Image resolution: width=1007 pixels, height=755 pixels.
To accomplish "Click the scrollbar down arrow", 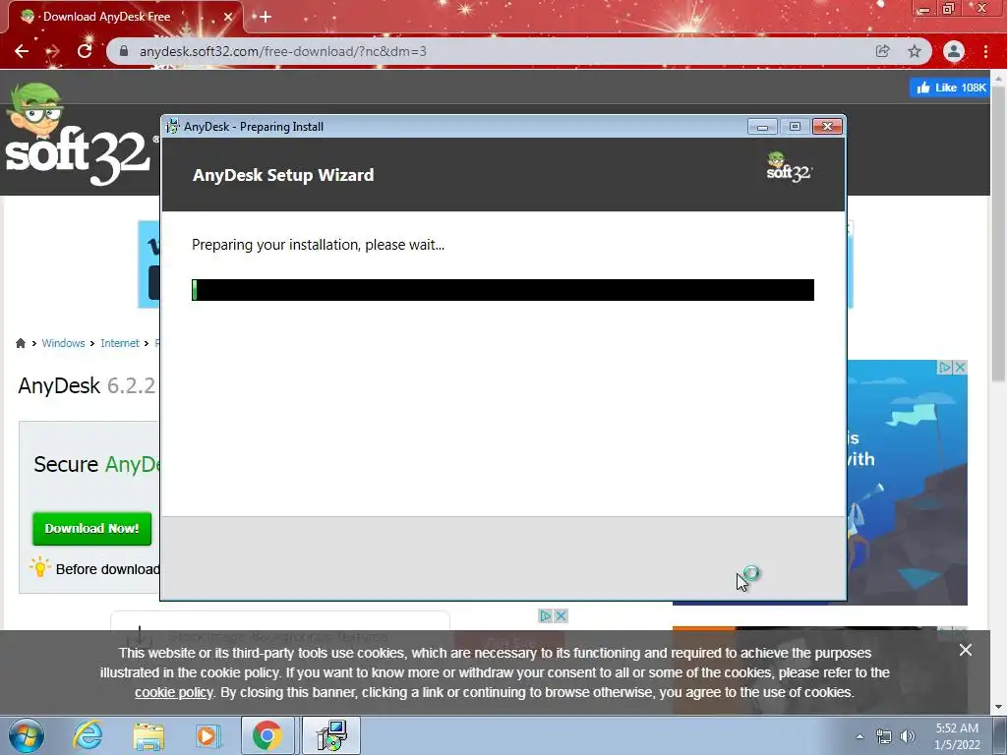I will [x=999, y=707].
